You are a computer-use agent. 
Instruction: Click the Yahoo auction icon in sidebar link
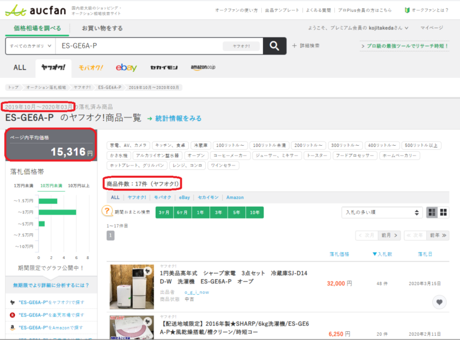pyautogui.click(x=12, y=302)
